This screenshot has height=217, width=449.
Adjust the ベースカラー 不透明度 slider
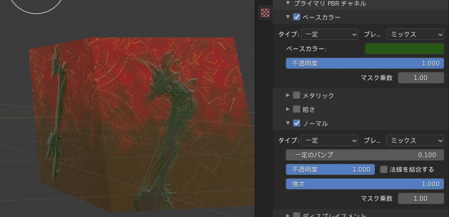(x=365, y=63)
